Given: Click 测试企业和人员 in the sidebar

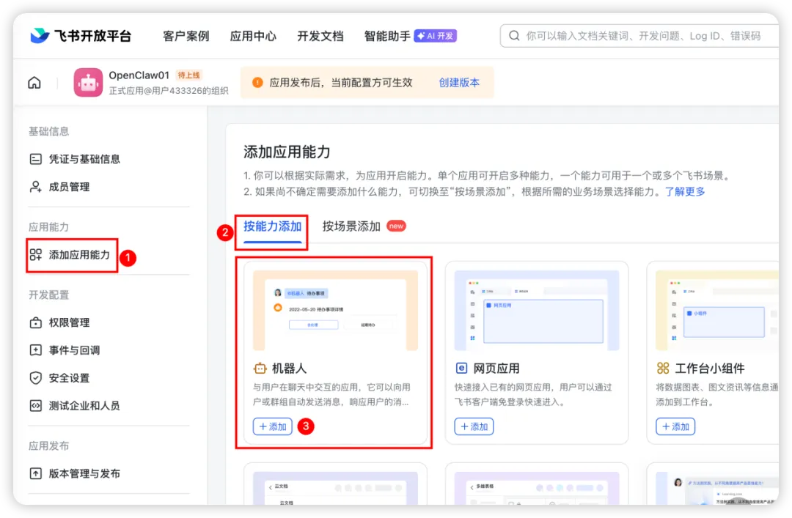Looking at the screenshot, I should point(76,405).
